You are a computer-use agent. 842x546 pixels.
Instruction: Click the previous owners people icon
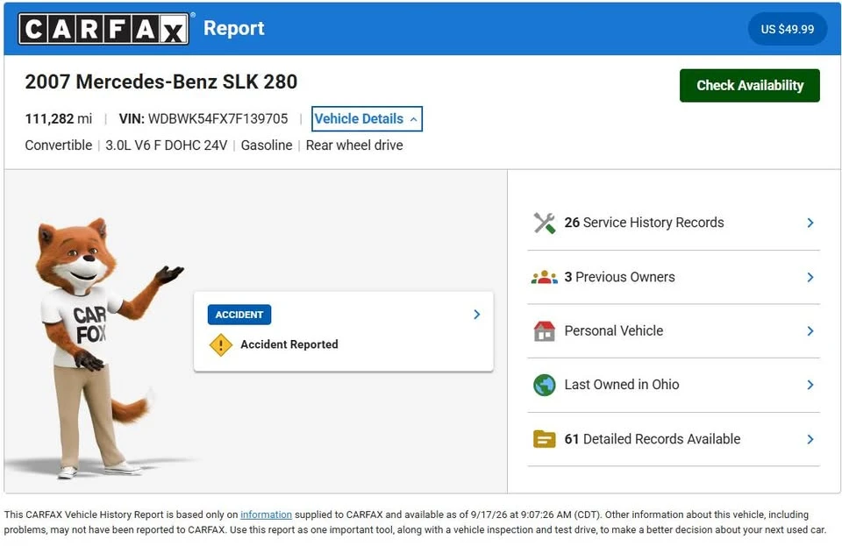tap(544, 277)
